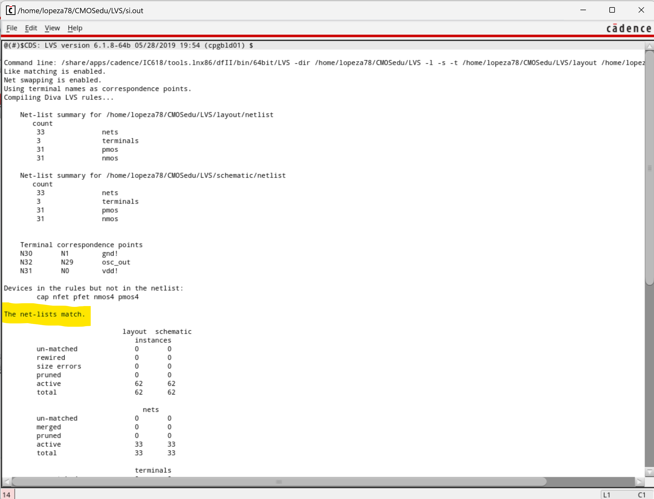Open the Help menu
Viewport: 654px width, 499px height.
(x=75, y=28)
